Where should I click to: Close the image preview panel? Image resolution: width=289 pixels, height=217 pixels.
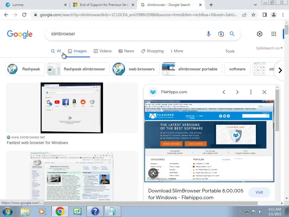click(264, 92)
